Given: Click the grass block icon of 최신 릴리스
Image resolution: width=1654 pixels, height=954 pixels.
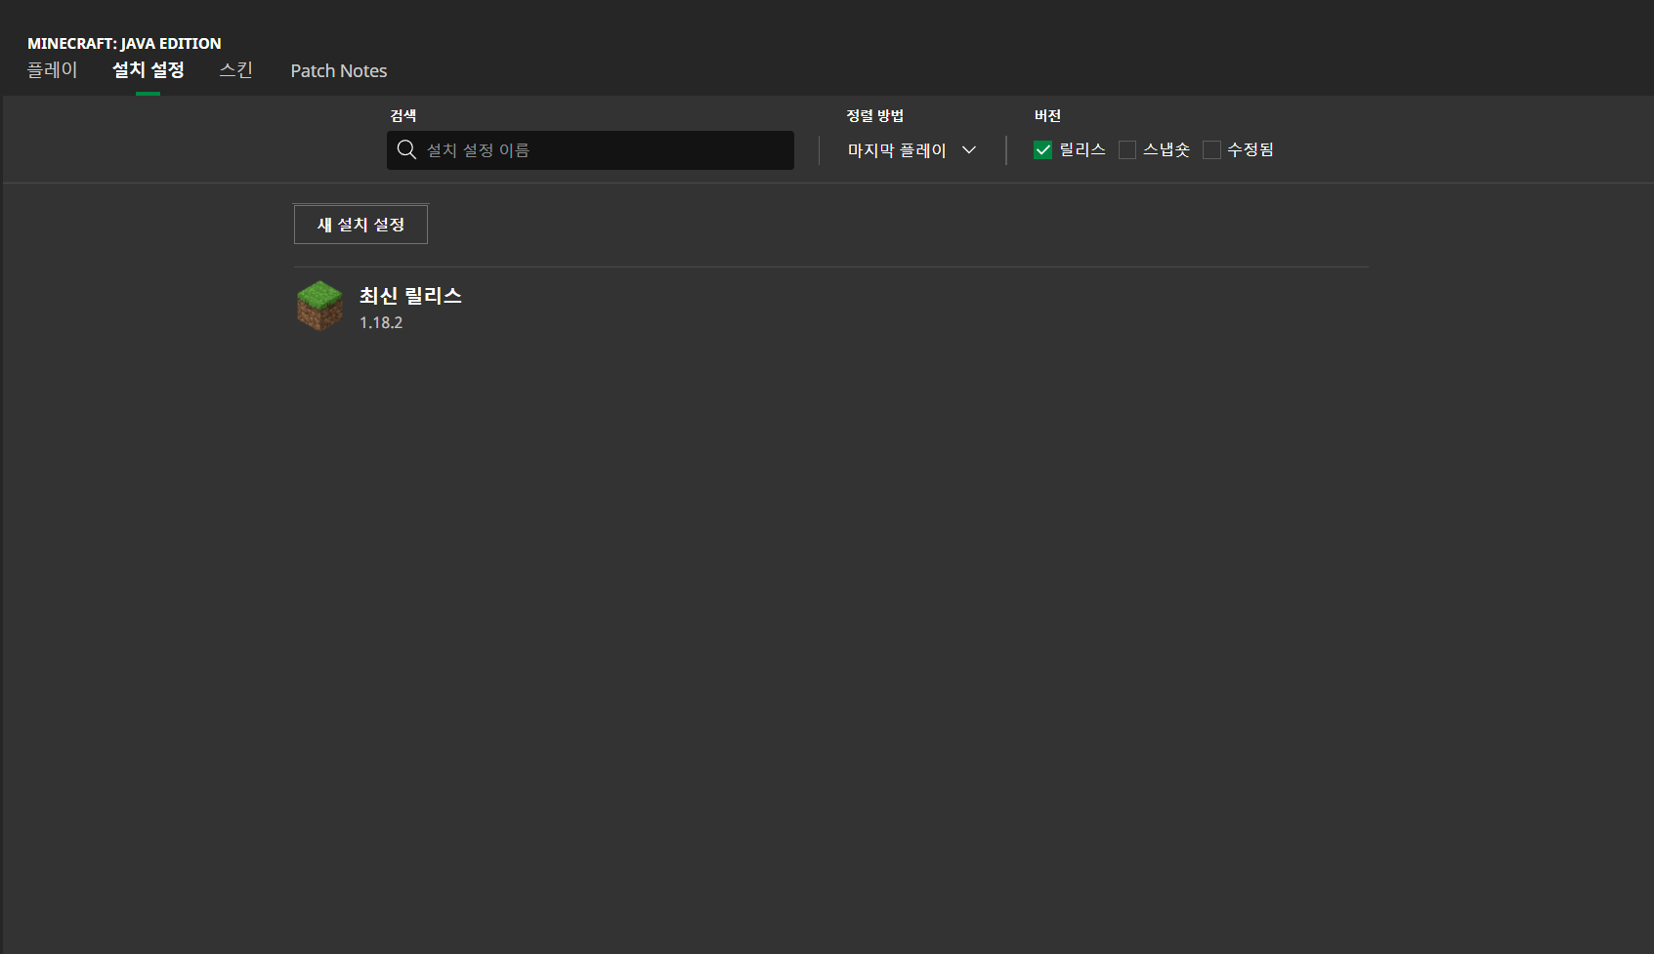Looking at the screenshot, I should (319, 307).
